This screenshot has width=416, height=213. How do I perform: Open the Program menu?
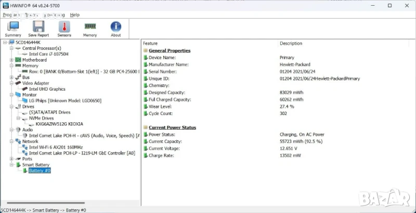(x=10, y=15)
